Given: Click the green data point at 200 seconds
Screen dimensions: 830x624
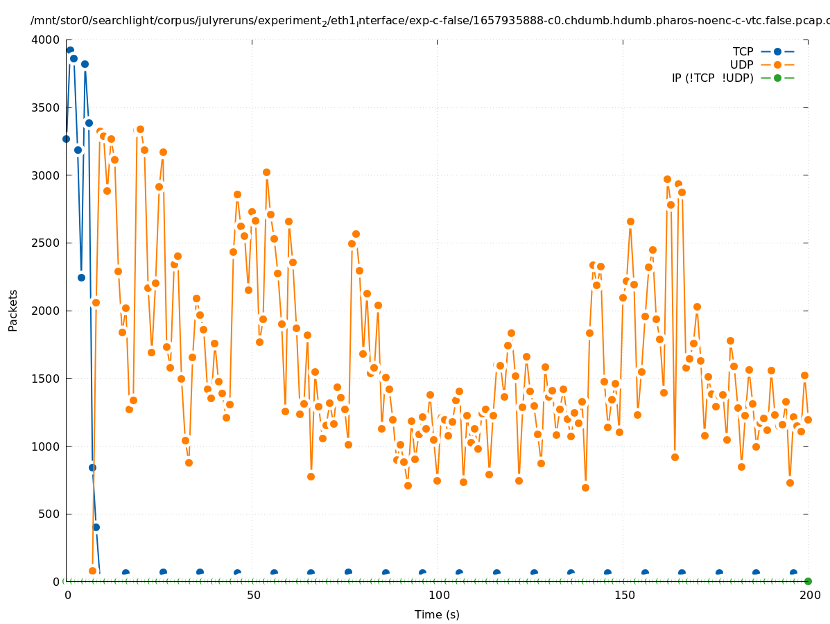Looking at the screenshot, I should click(808, 581).
